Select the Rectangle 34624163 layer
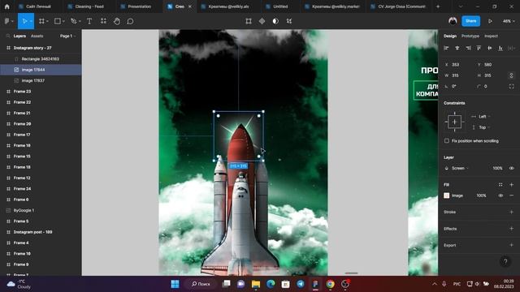 point(41,59)
